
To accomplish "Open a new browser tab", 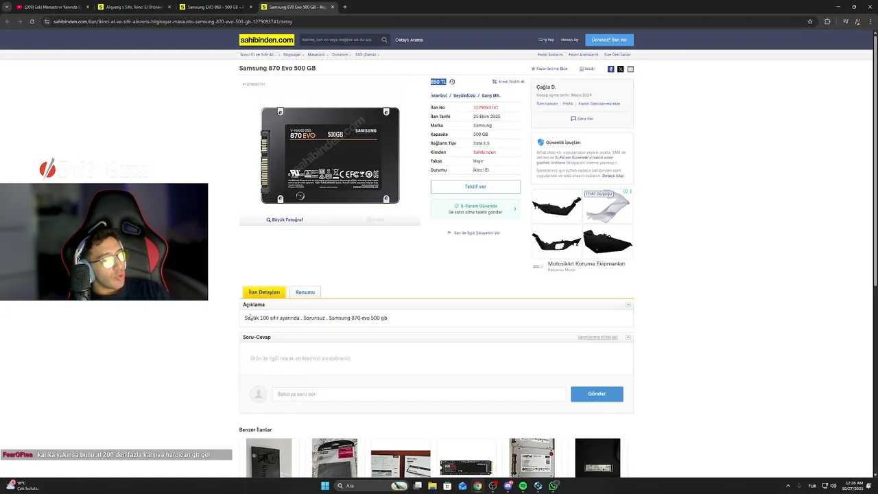I will pyautogui.click(x=344, y=7).
